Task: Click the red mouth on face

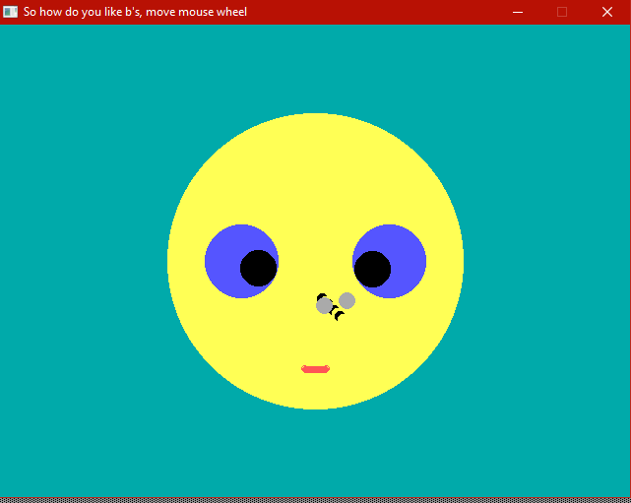Action: click(x=315, y=369)
